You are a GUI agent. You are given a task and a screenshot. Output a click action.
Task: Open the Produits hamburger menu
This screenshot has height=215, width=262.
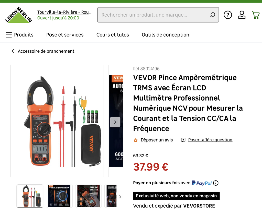tap(20, 35)
